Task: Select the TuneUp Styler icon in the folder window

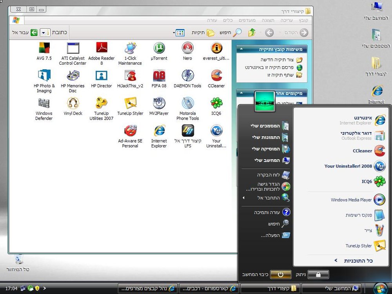Action: tap(130, 107)
